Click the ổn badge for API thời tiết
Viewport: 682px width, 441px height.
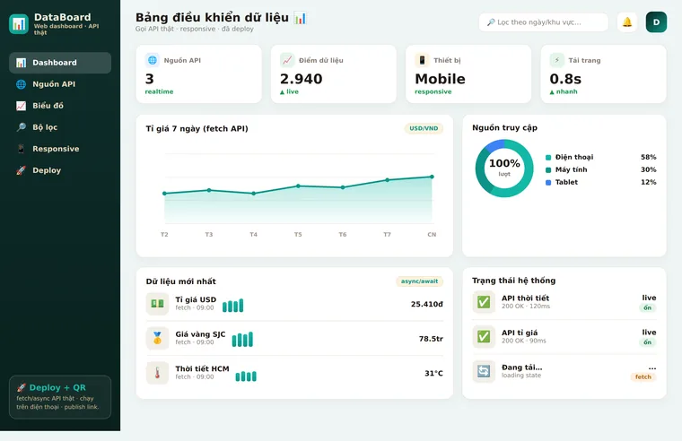648,307
